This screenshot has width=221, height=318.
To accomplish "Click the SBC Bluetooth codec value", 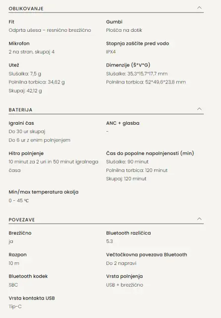I will [13, 285].
